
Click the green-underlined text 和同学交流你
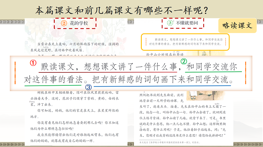pos(212,66)
